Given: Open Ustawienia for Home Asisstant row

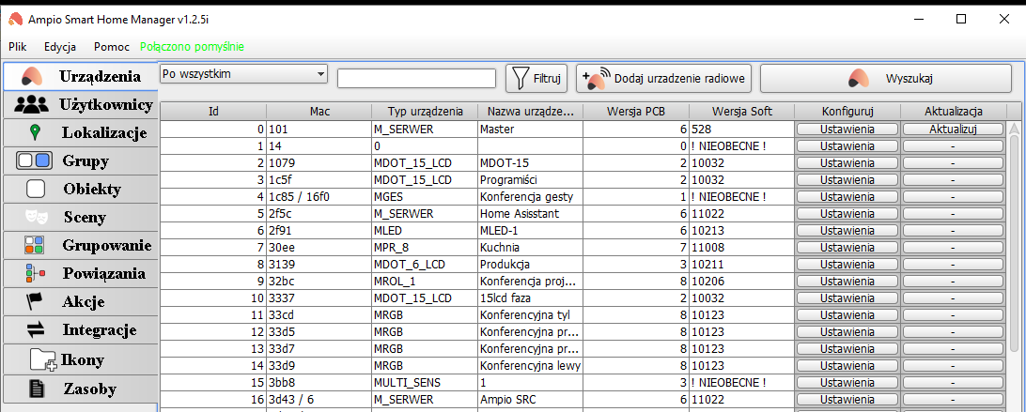Looking at the screenshot, I should tap(847, 214).
